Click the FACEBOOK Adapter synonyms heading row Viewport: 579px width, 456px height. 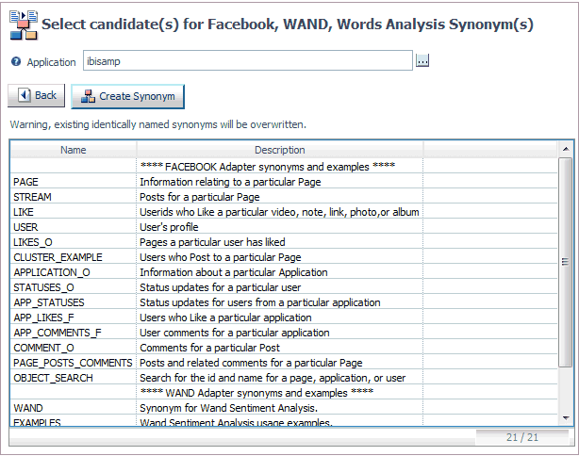[284, 167]
